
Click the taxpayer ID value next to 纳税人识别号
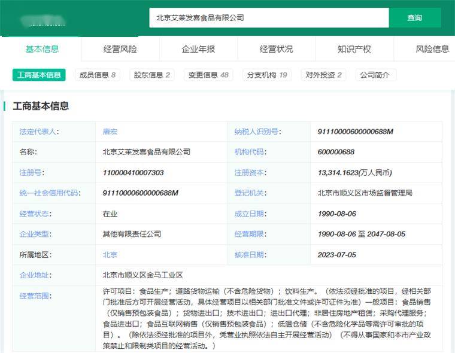[356, 132]
